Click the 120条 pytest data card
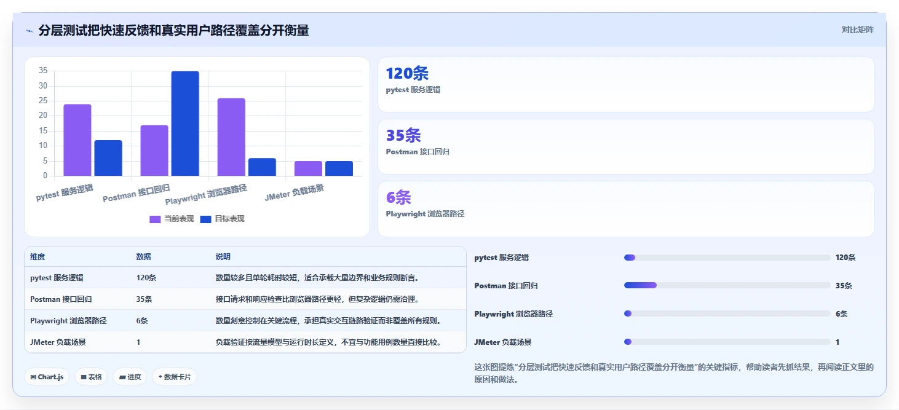This screenshot has width=899, height=410. coord(626,84)
